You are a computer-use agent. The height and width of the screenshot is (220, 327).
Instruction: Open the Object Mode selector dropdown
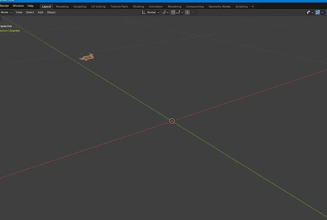(6, 12)
